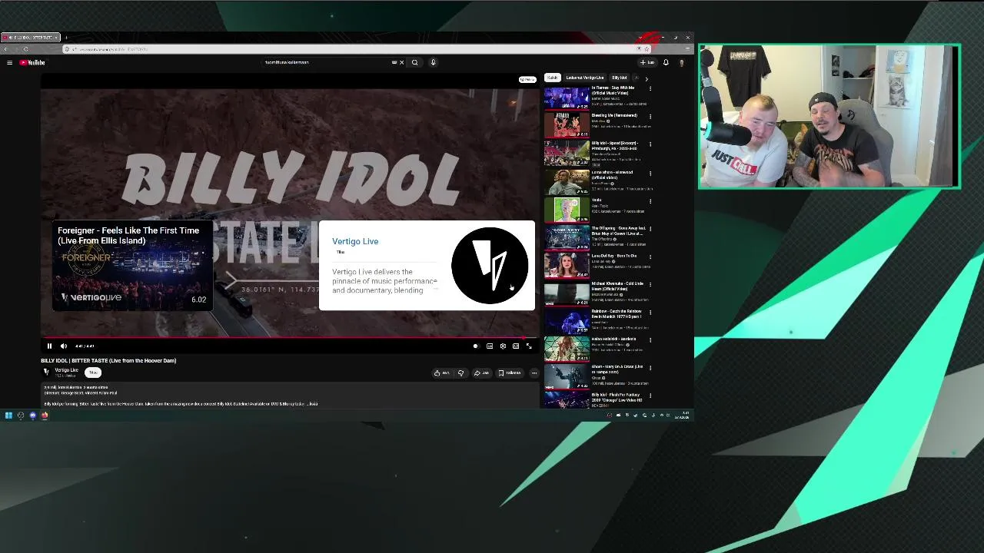Image resolution: width=984 pixels, height=553 pixels.
Task: Expand the video description with ...lisää
Action: [x=312, y=403]
